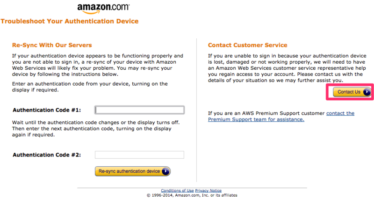Image resolution: width=374 pixels, height=200 pixels.
Task: Open the Privacy Notice link
Action: (x=208, y=191)
